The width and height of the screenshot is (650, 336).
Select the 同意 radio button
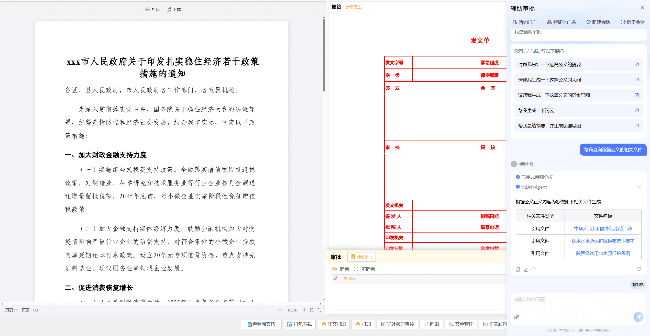(334, 269)
